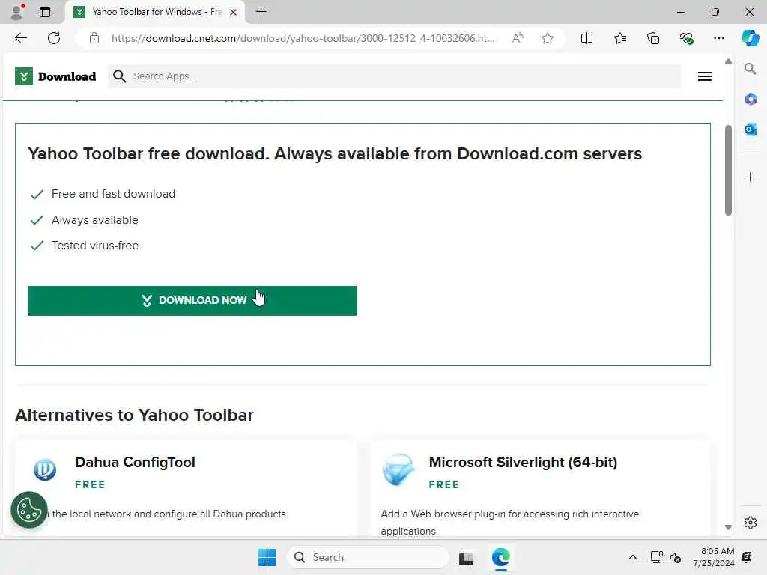Open the Collections icon
The height and width of the screenshot is (575, 767).
point(653,38)
